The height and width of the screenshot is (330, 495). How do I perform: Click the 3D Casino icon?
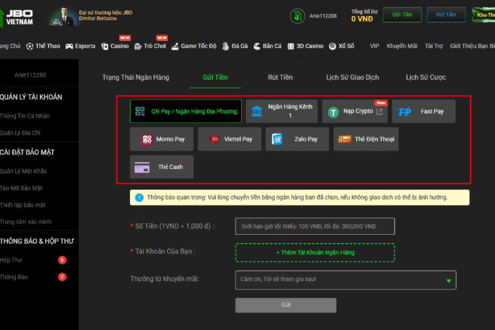click(291, 46)
